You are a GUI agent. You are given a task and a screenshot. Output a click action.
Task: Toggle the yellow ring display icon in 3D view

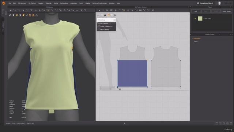(17, 15)
